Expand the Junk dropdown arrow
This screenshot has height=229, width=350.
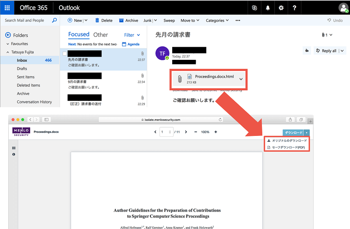(156, 20)
